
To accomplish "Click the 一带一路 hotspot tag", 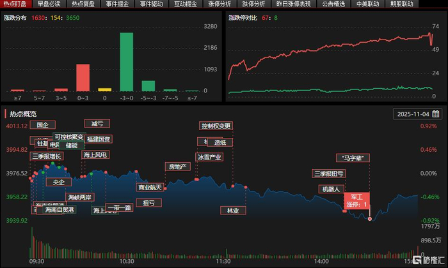I will tap(119, 207).
